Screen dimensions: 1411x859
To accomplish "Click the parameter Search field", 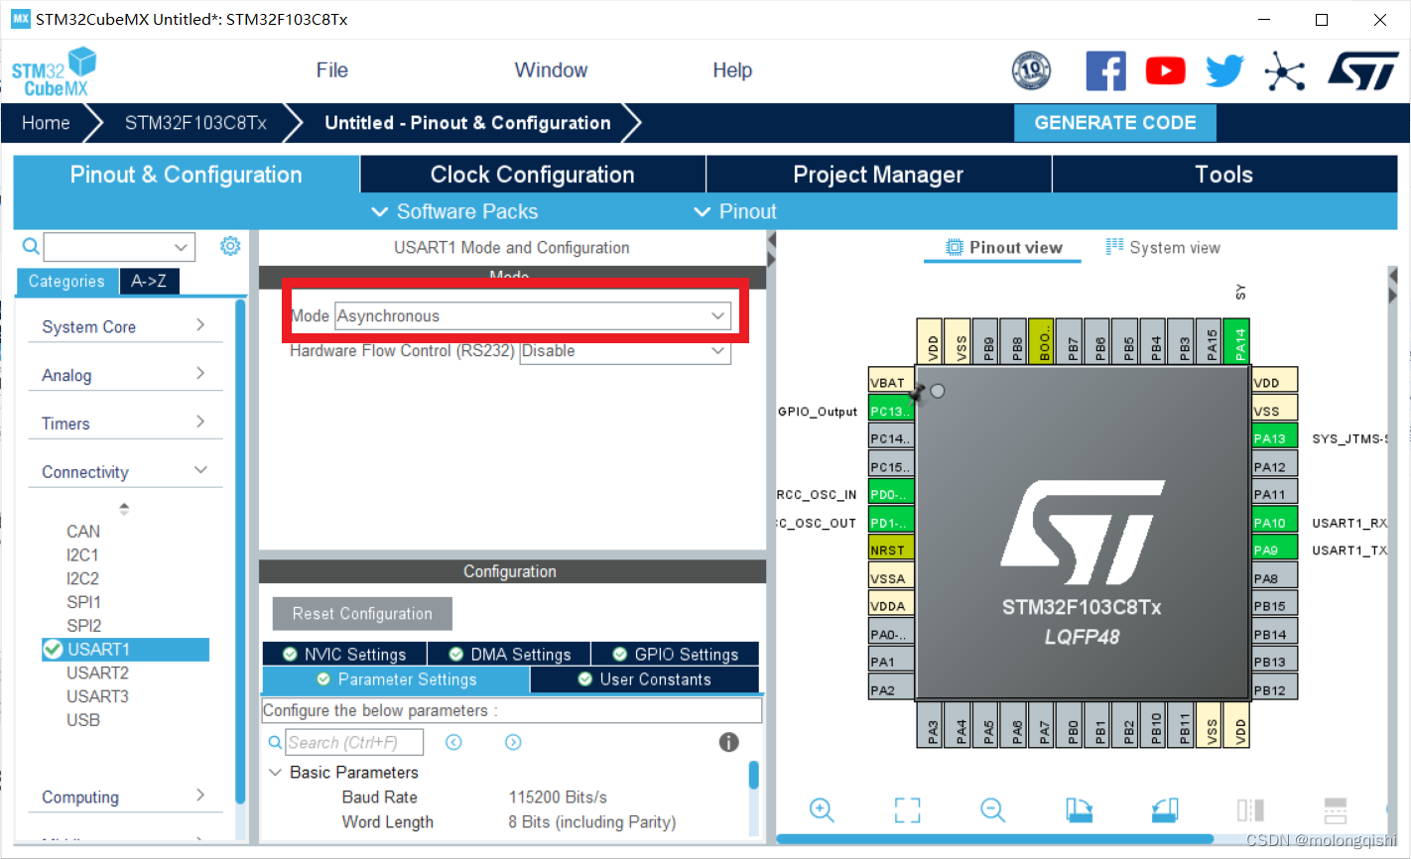I will 354,742.
